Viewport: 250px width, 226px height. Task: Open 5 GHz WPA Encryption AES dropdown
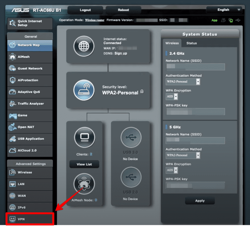tap(172, 170)
